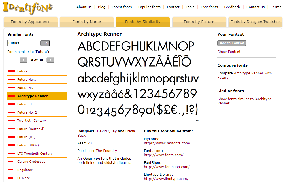Click the Add to Fontset button
This screenshot has width=296, height=182.
pos(232,43)
